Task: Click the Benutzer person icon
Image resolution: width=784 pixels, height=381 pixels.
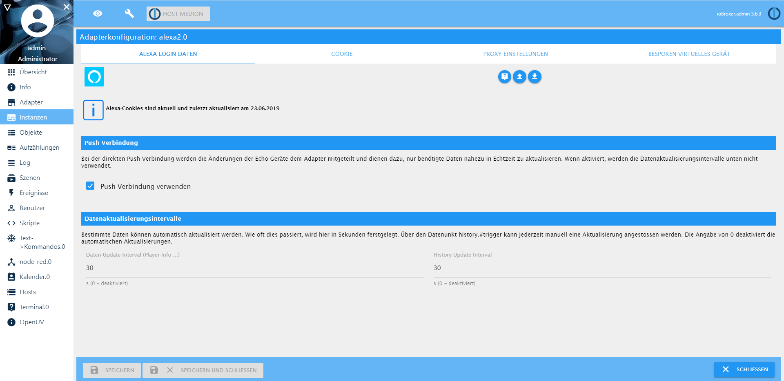Action: click(x=11, y=208)
